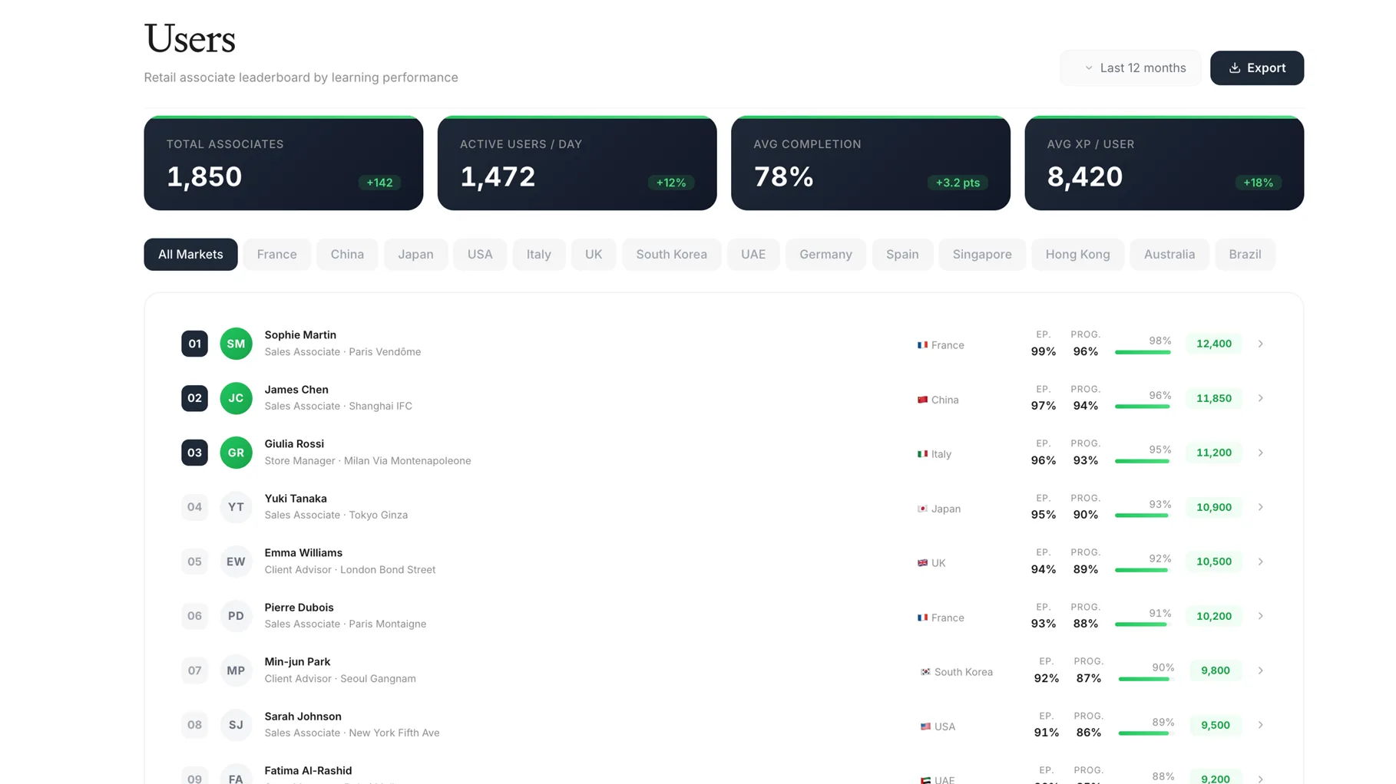Click Emma Williams' EW avatar icon
Viewport: 1396px width, 784px height.
pyautogui.click(x=236, y=562)
